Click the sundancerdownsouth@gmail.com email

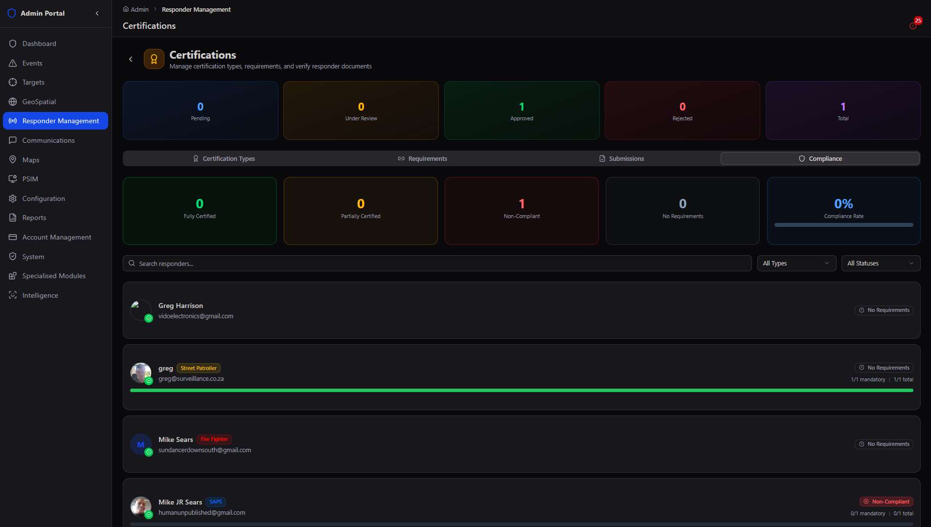tap(204, 450)
